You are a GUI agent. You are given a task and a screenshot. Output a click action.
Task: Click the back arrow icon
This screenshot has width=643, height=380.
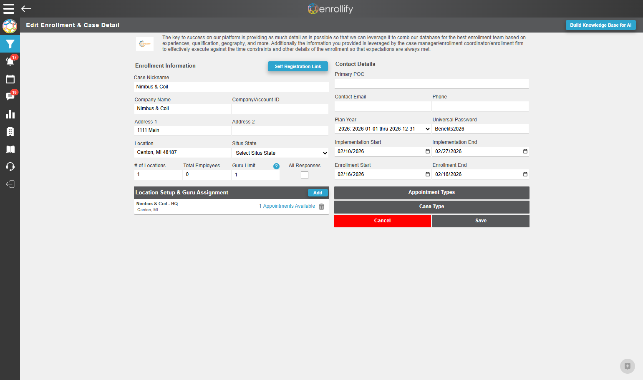coord(26,9)
